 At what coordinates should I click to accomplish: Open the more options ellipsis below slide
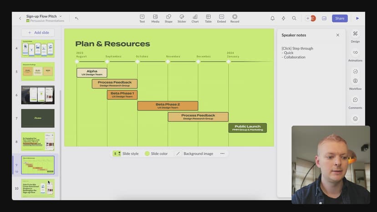click(222, 154)
